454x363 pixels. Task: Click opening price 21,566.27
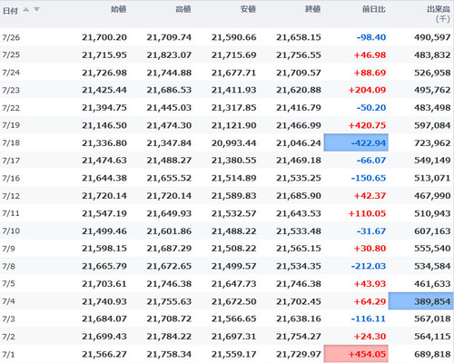click(x=104, y=354)
